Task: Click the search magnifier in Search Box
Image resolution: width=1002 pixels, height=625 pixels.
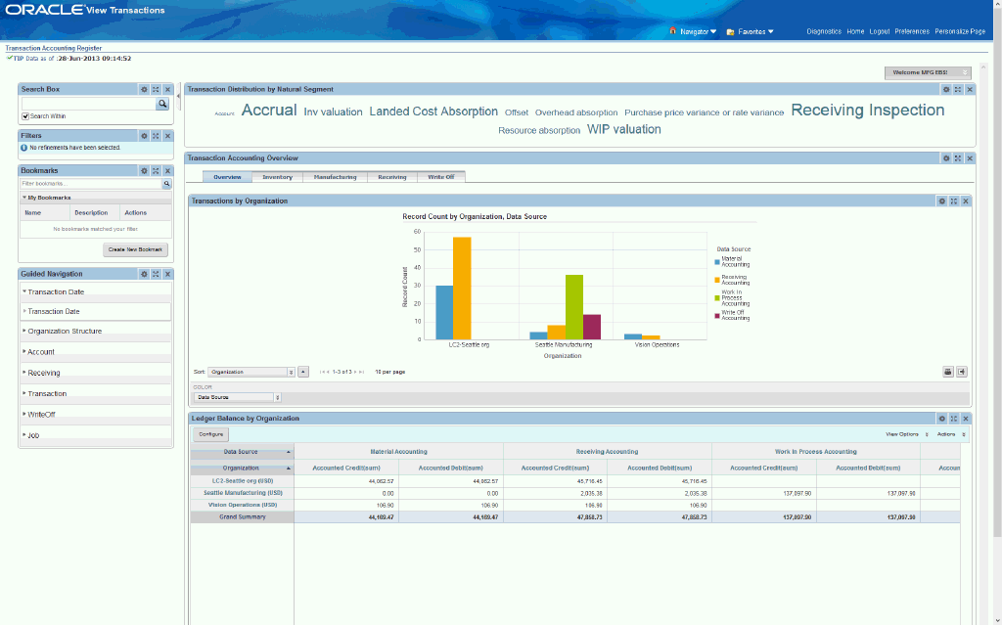Action: (x=162, y=104)
